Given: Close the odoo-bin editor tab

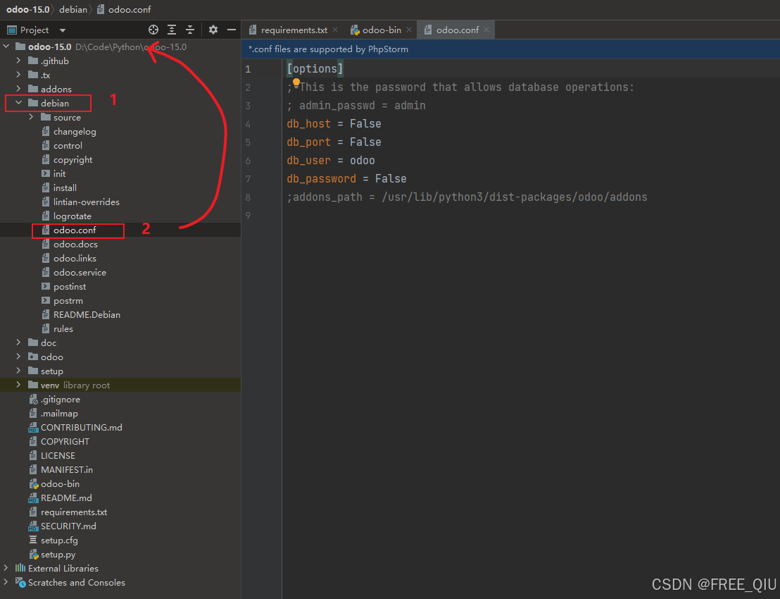Looking at the screenshot, I should pyautogui.click(x=409, y=30).
